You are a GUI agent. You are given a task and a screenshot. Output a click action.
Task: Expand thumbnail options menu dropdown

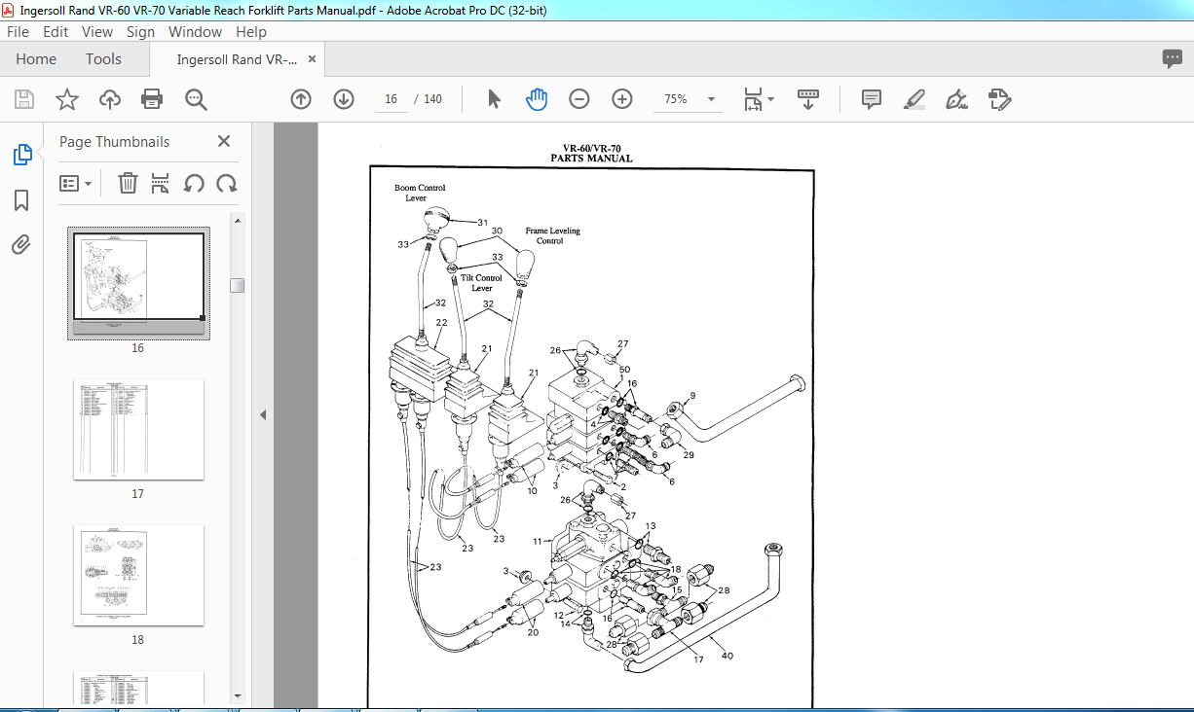(x=76, y=183)
